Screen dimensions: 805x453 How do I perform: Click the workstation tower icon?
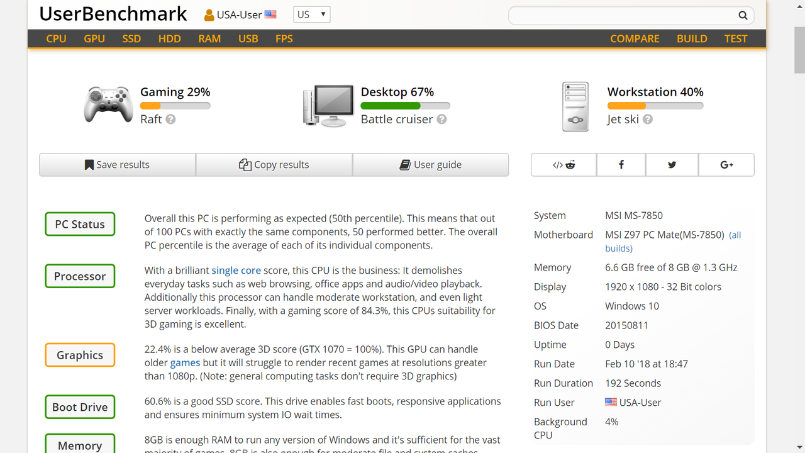tap(575, 106)
